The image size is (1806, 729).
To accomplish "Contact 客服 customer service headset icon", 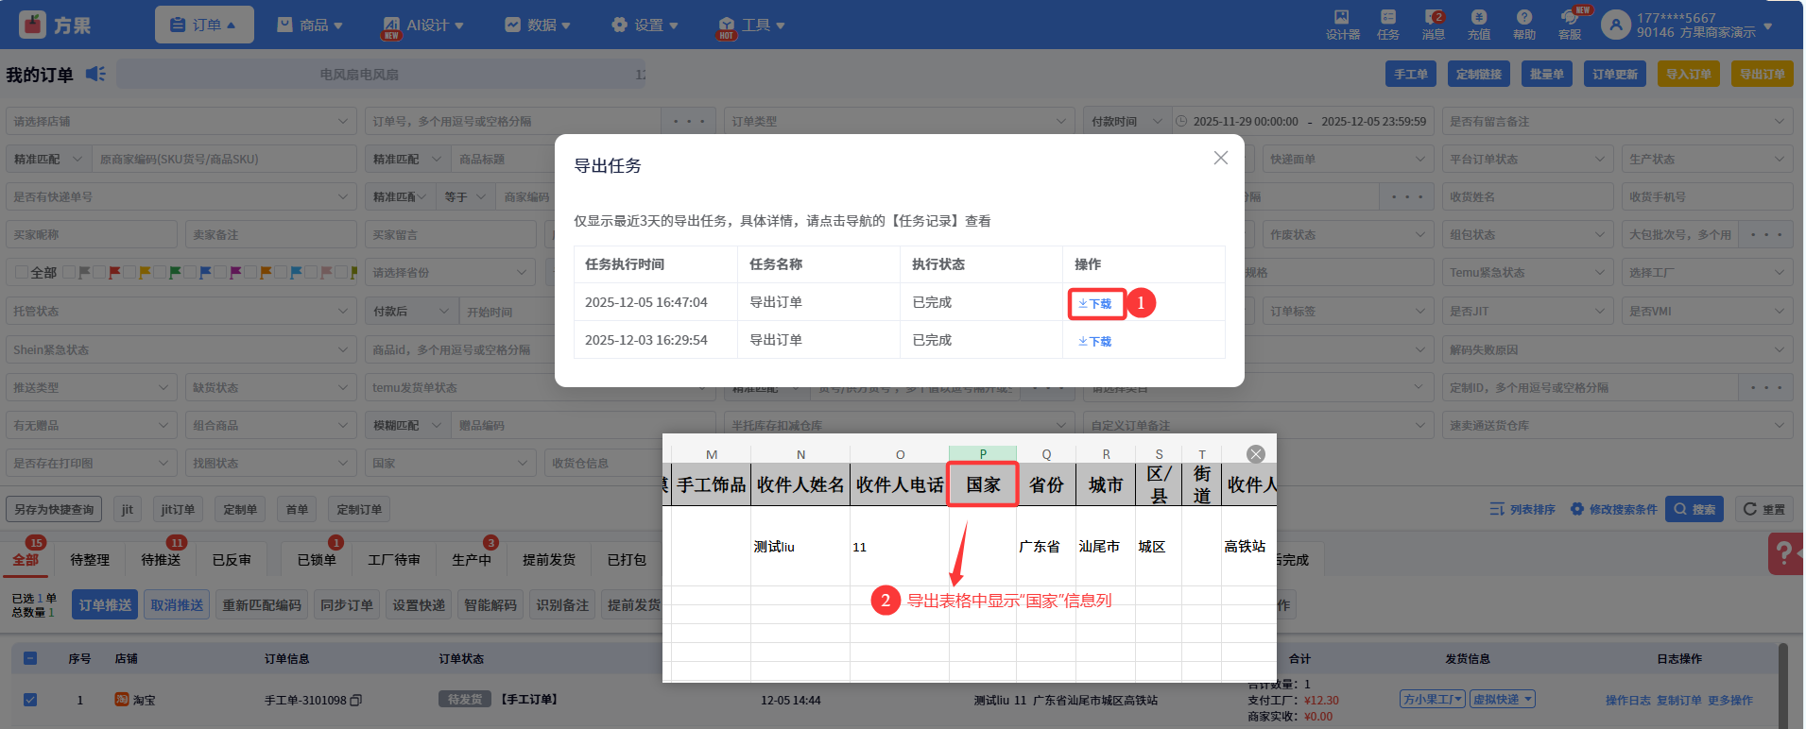I will (x=1569, y=25).
